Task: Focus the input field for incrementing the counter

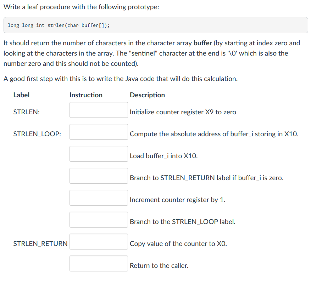Action: pyautogui.click(x=99, y=198)
